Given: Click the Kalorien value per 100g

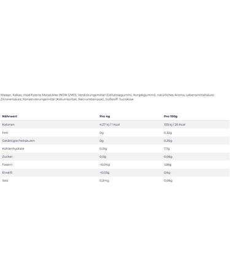Looking at the screenshot, I should [174, 125].
